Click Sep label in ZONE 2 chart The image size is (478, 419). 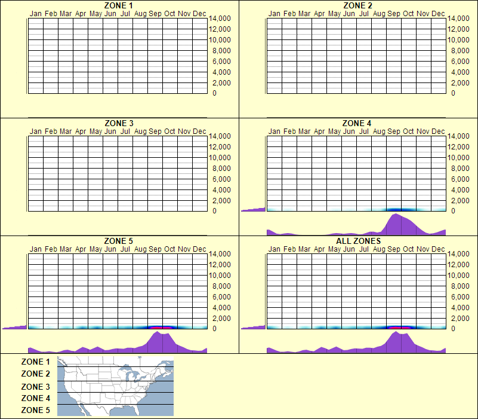coord(393,14)
